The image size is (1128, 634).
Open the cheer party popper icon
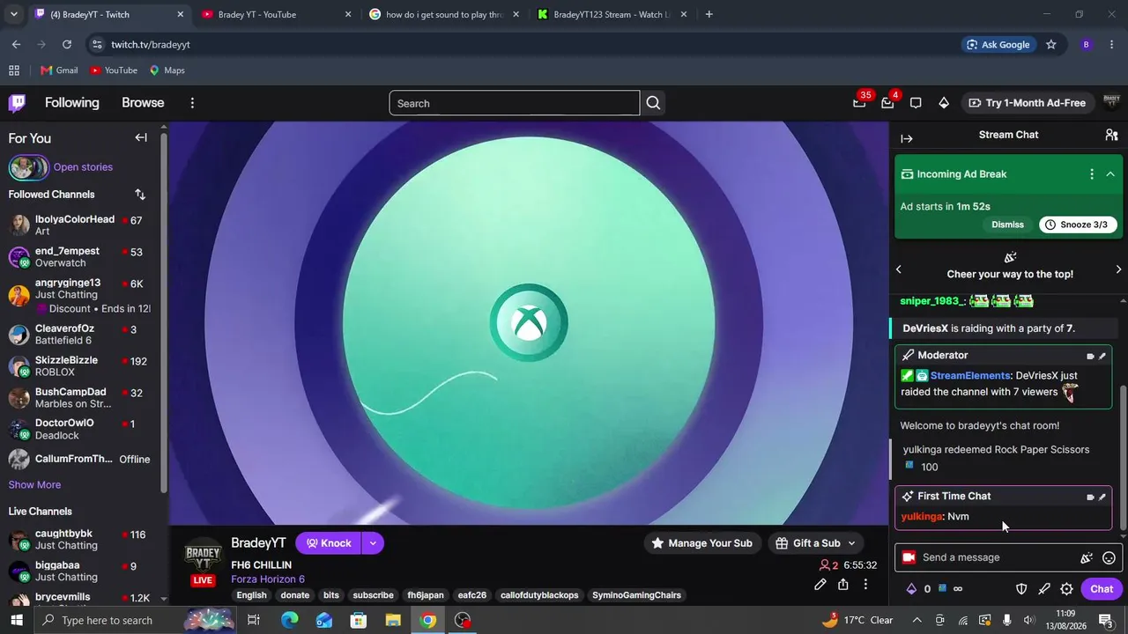[1087, 557]
